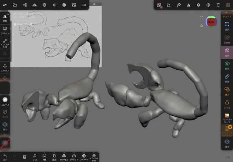Open the history box icon at the far top-right
The height and width of the screenshot is (162, 233).
pos(228,5)
